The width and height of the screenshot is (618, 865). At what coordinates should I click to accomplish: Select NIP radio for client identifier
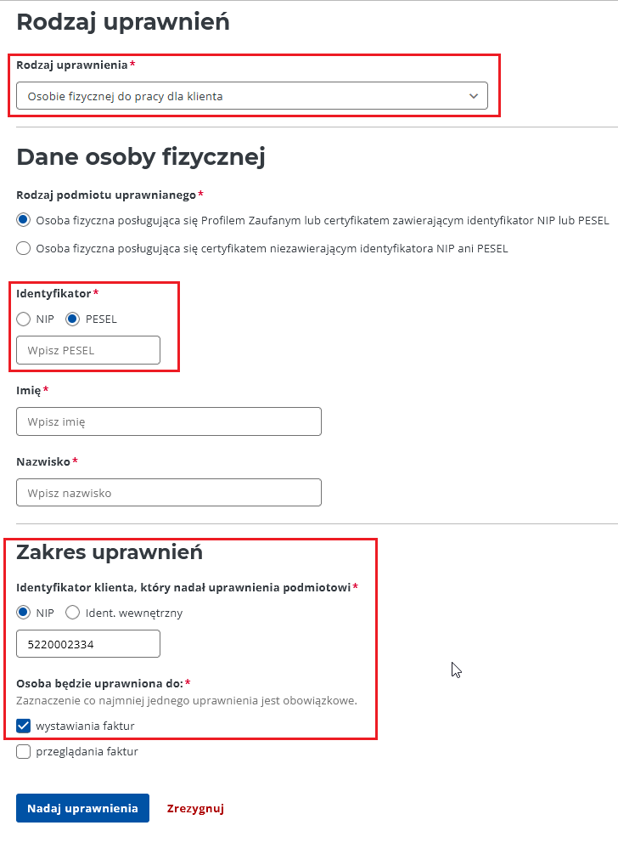24,613
